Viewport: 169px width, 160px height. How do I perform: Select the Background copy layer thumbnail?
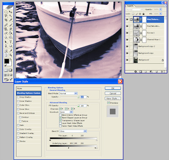(136, 53)
